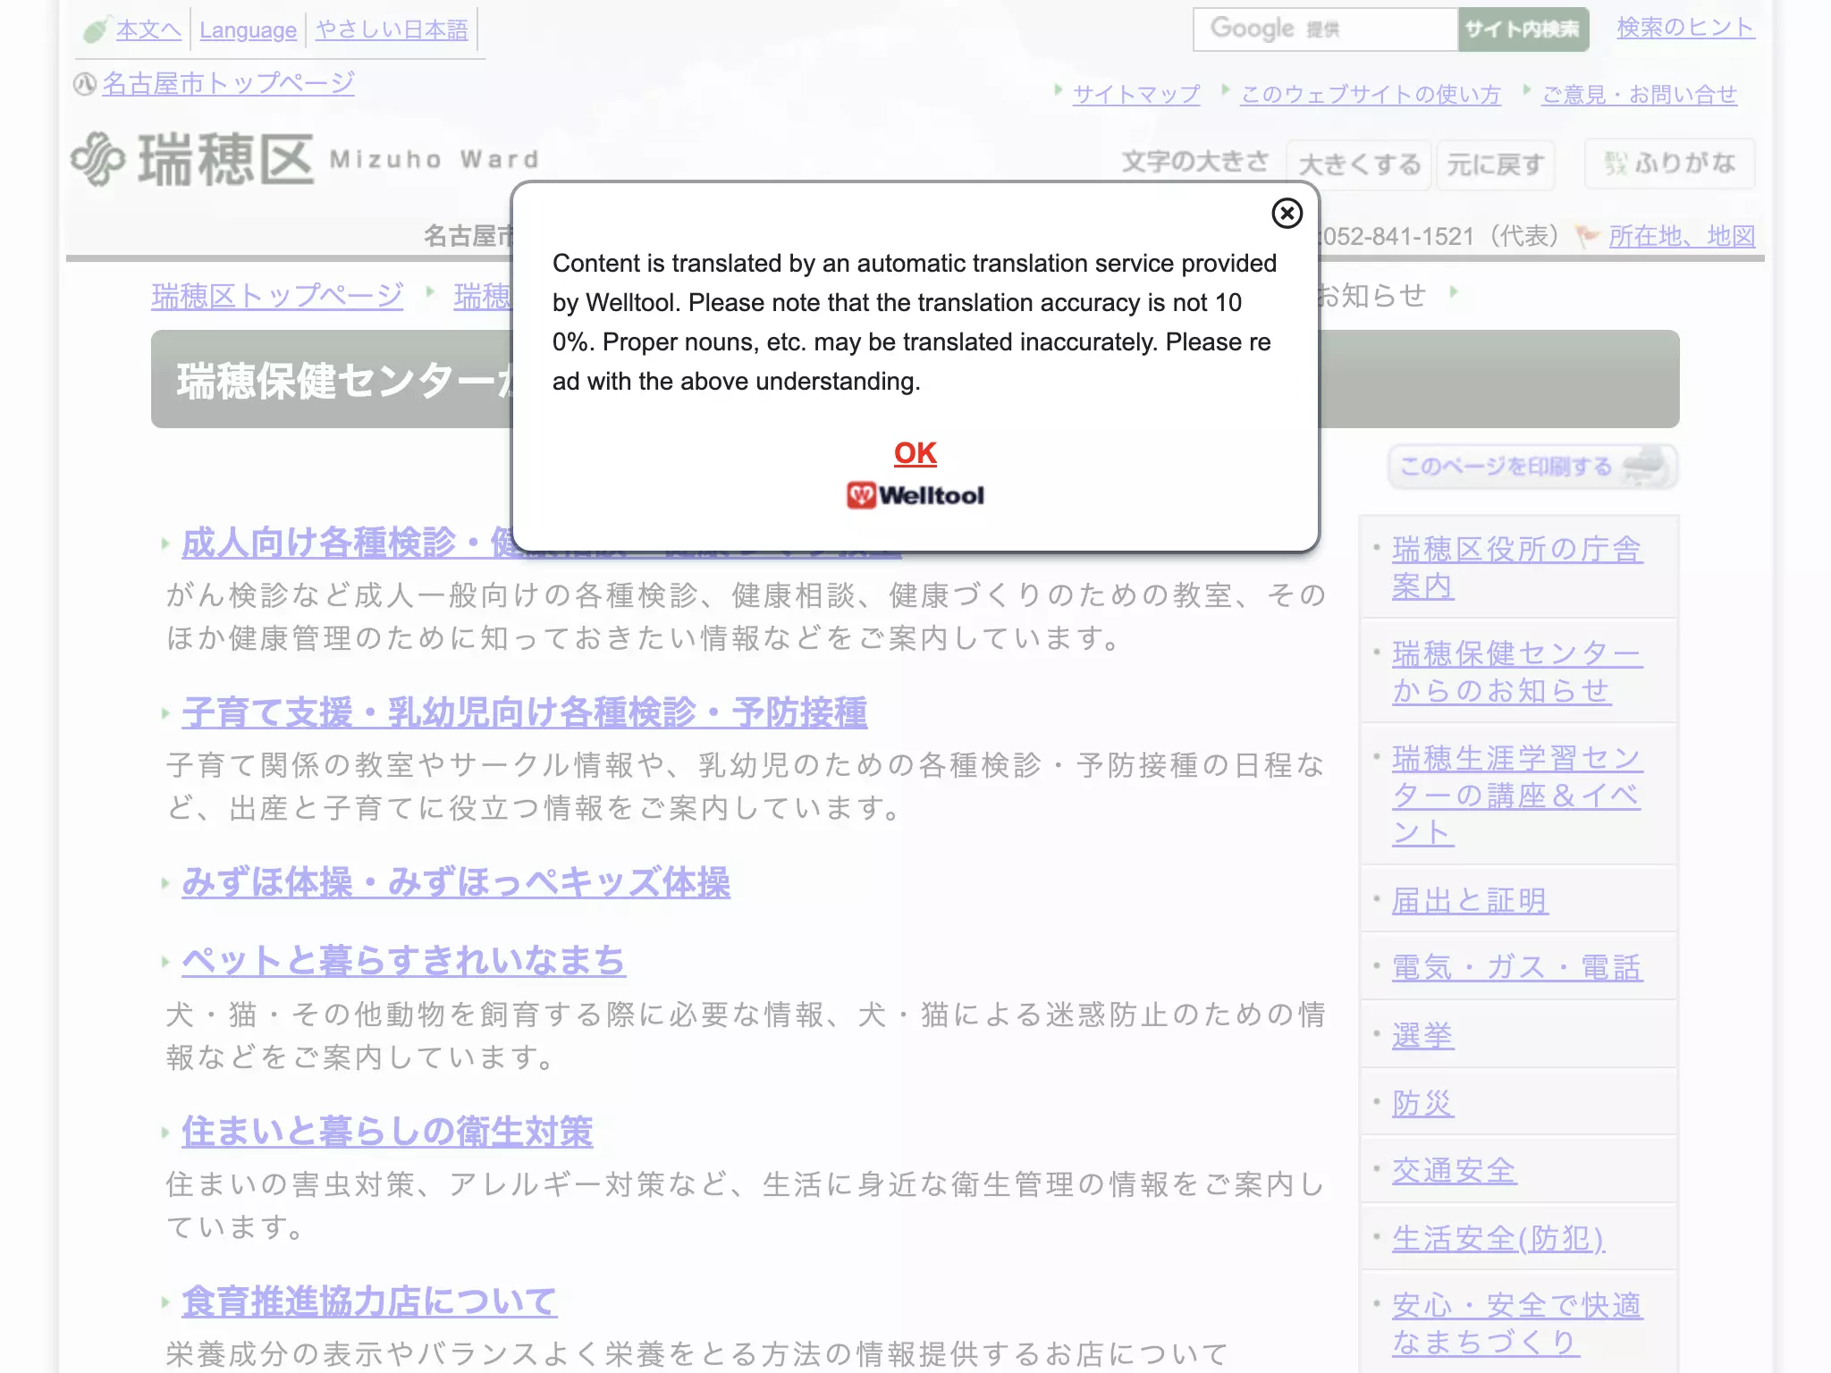Image resolution: width=1831 pixels, height=1373 pixels.
Task: Click 大きくする text size button
Action: pos(1359,164)
